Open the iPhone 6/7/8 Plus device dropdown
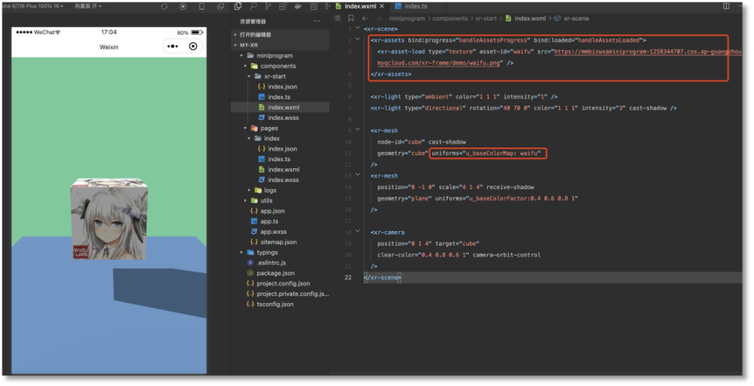The width and height of the screenshot is (754, 386). (33, 6)
